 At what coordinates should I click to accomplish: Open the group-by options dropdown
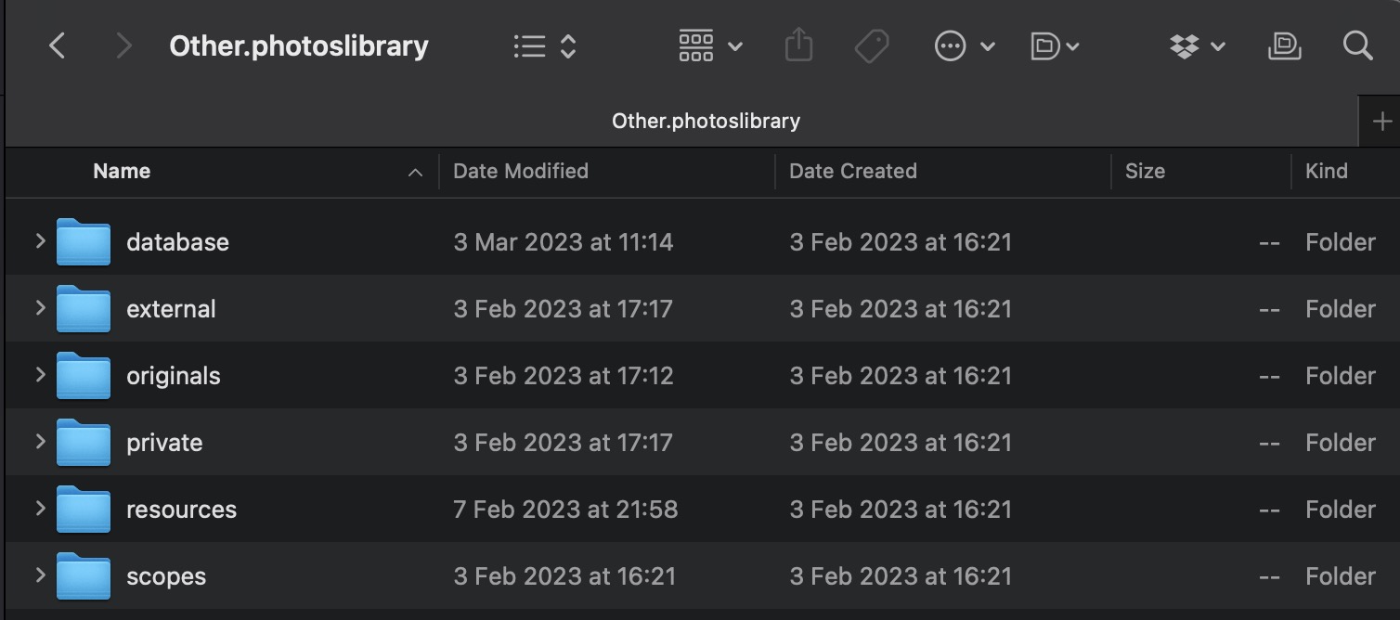click(x=710, y=45)
